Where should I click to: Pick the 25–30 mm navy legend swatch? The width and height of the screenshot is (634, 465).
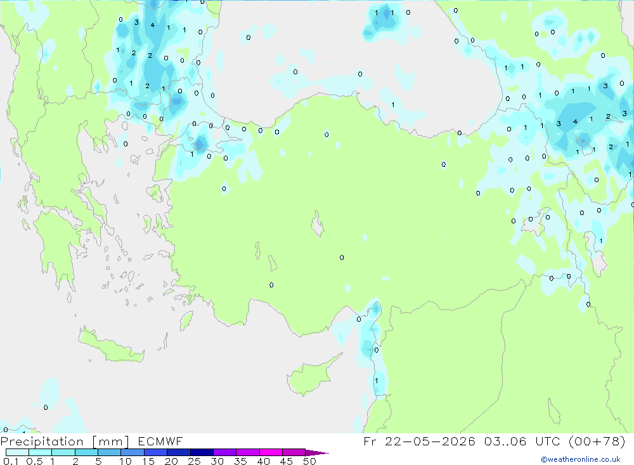click(202, 452)
